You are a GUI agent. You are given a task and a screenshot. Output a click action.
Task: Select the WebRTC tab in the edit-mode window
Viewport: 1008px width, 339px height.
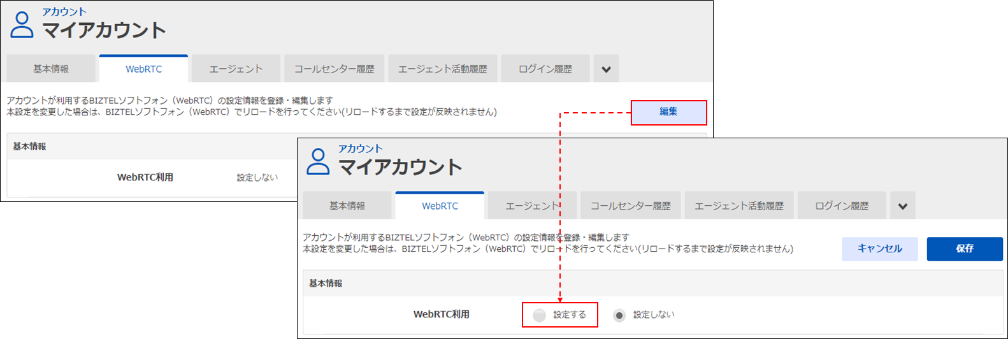coord(440,206)
